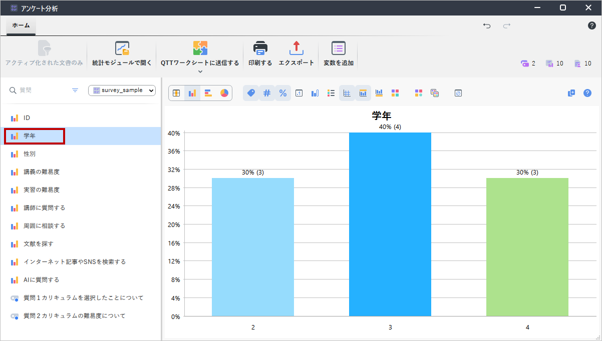Click the blue help icon above chart
This screenshot has height=341, width=602.
tap(587, 93)
